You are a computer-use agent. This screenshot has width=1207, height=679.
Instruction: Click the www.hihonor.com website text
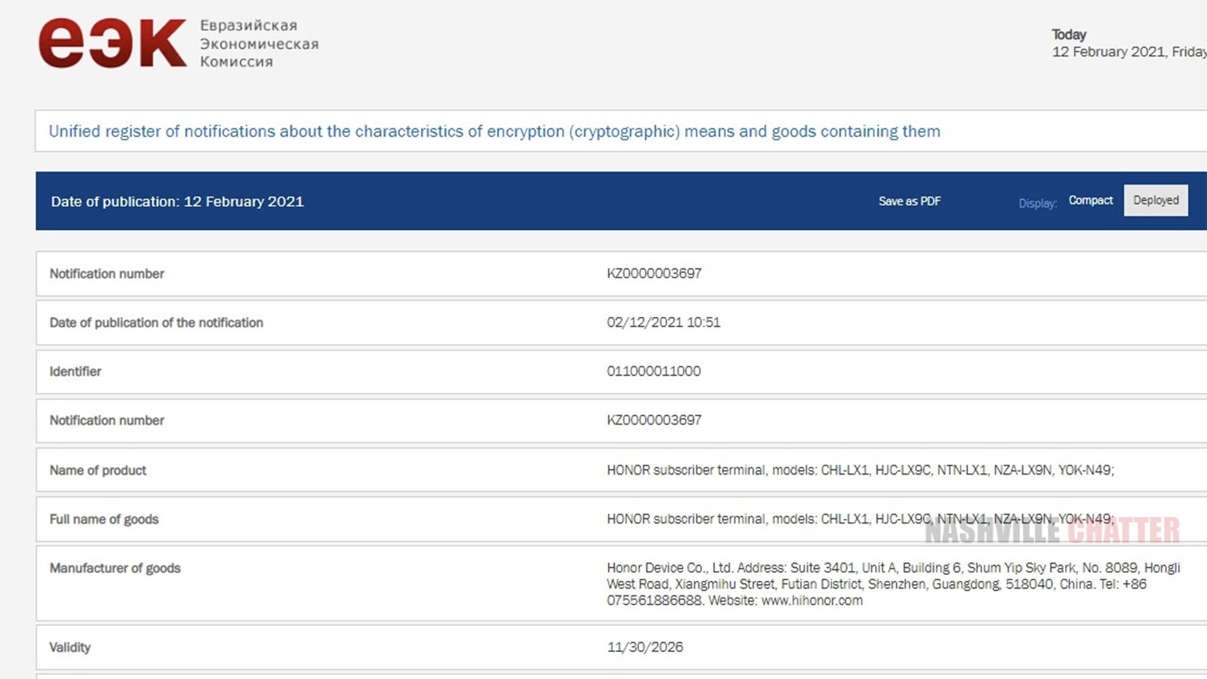pyautogui.click(x=812, y=601)
